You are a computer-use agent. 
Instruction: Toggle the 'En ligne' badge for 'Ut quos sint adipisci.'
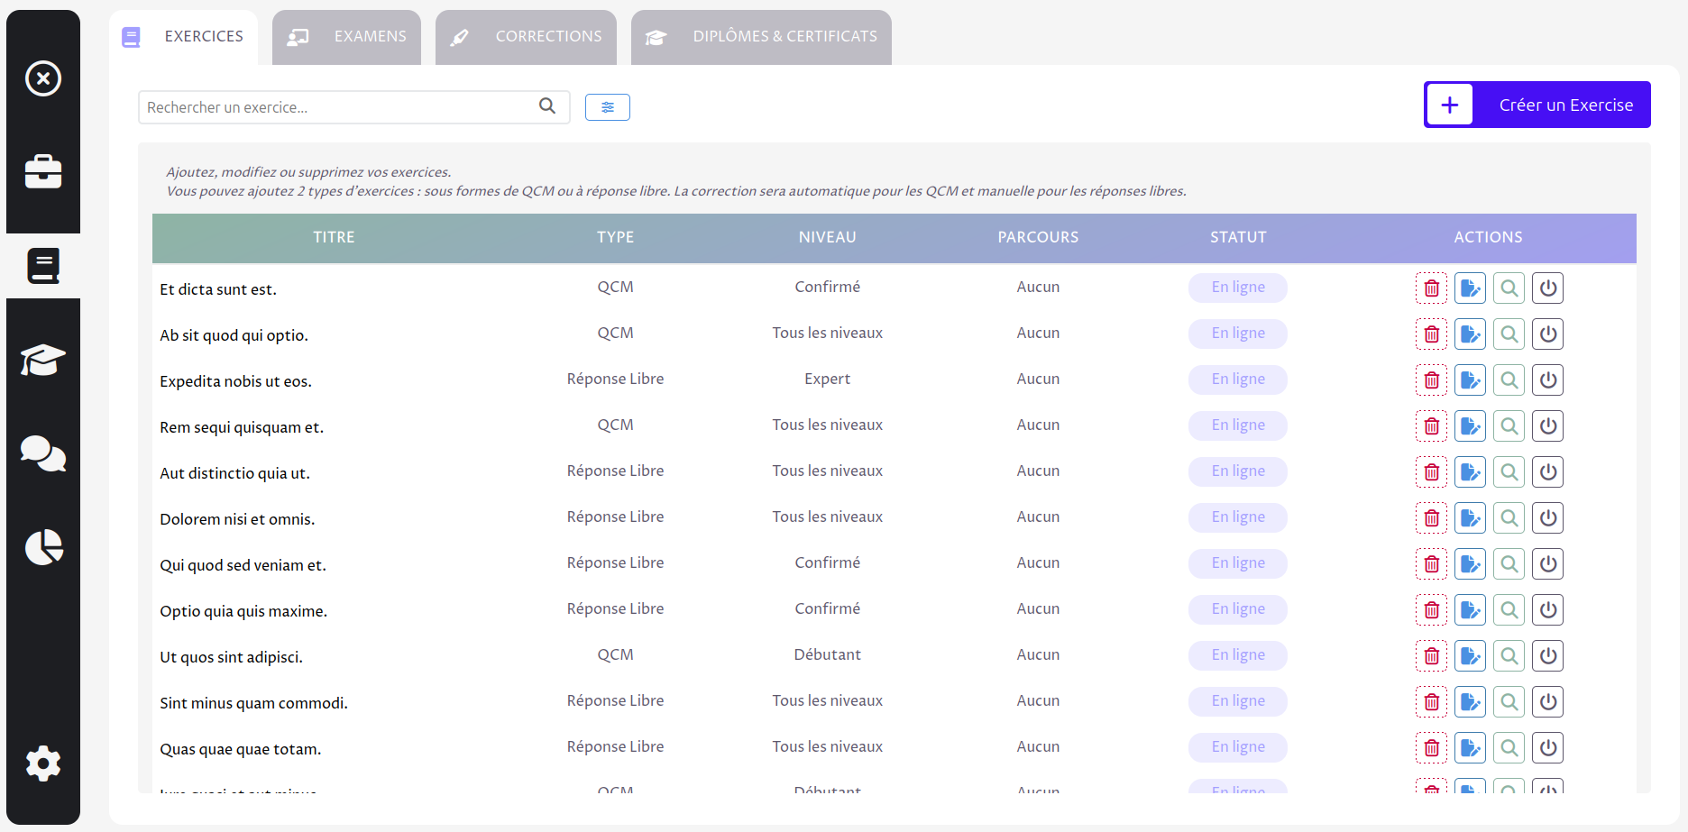pos(1237,655)
